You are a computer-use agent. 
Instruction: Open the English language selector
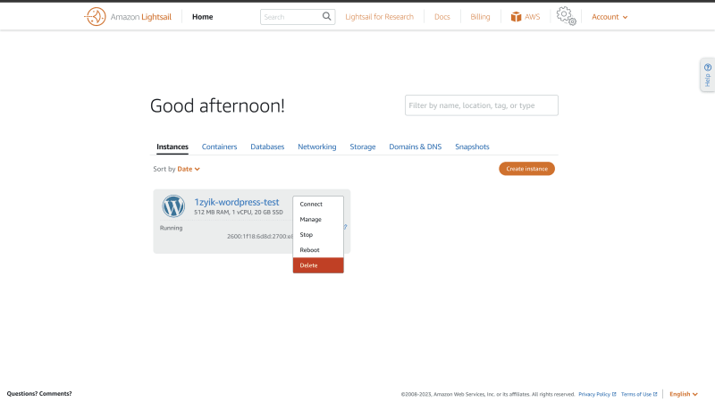pos(684,394)
